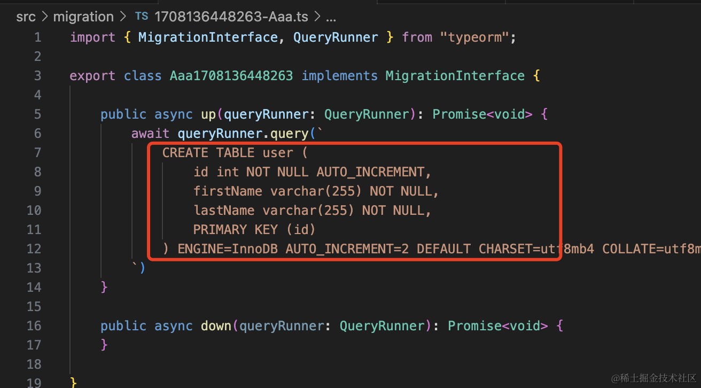
Task: Click line number 7 in gutter
Action: [x=37, y=153]
